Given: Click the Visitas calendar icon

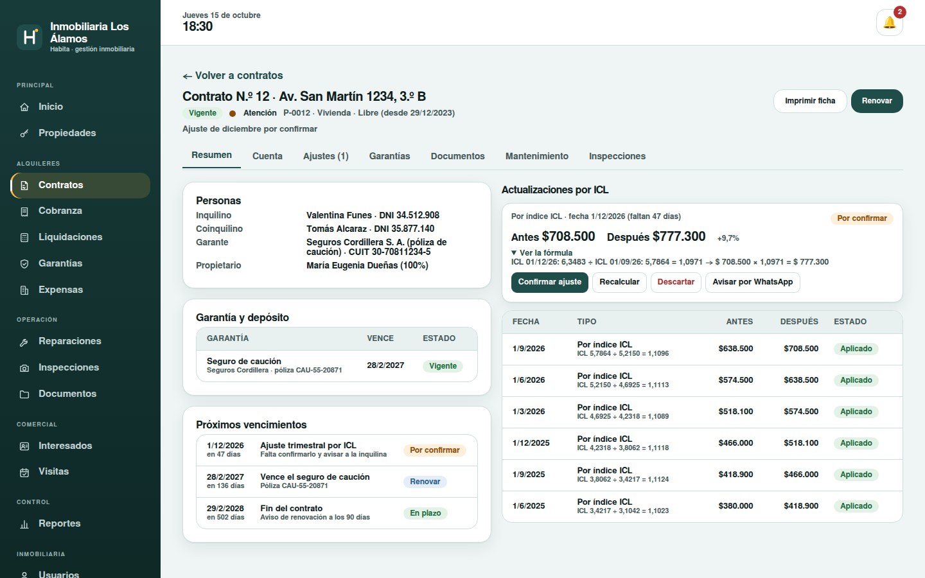Looking at the screenshot, I should (x=24, y=472).
